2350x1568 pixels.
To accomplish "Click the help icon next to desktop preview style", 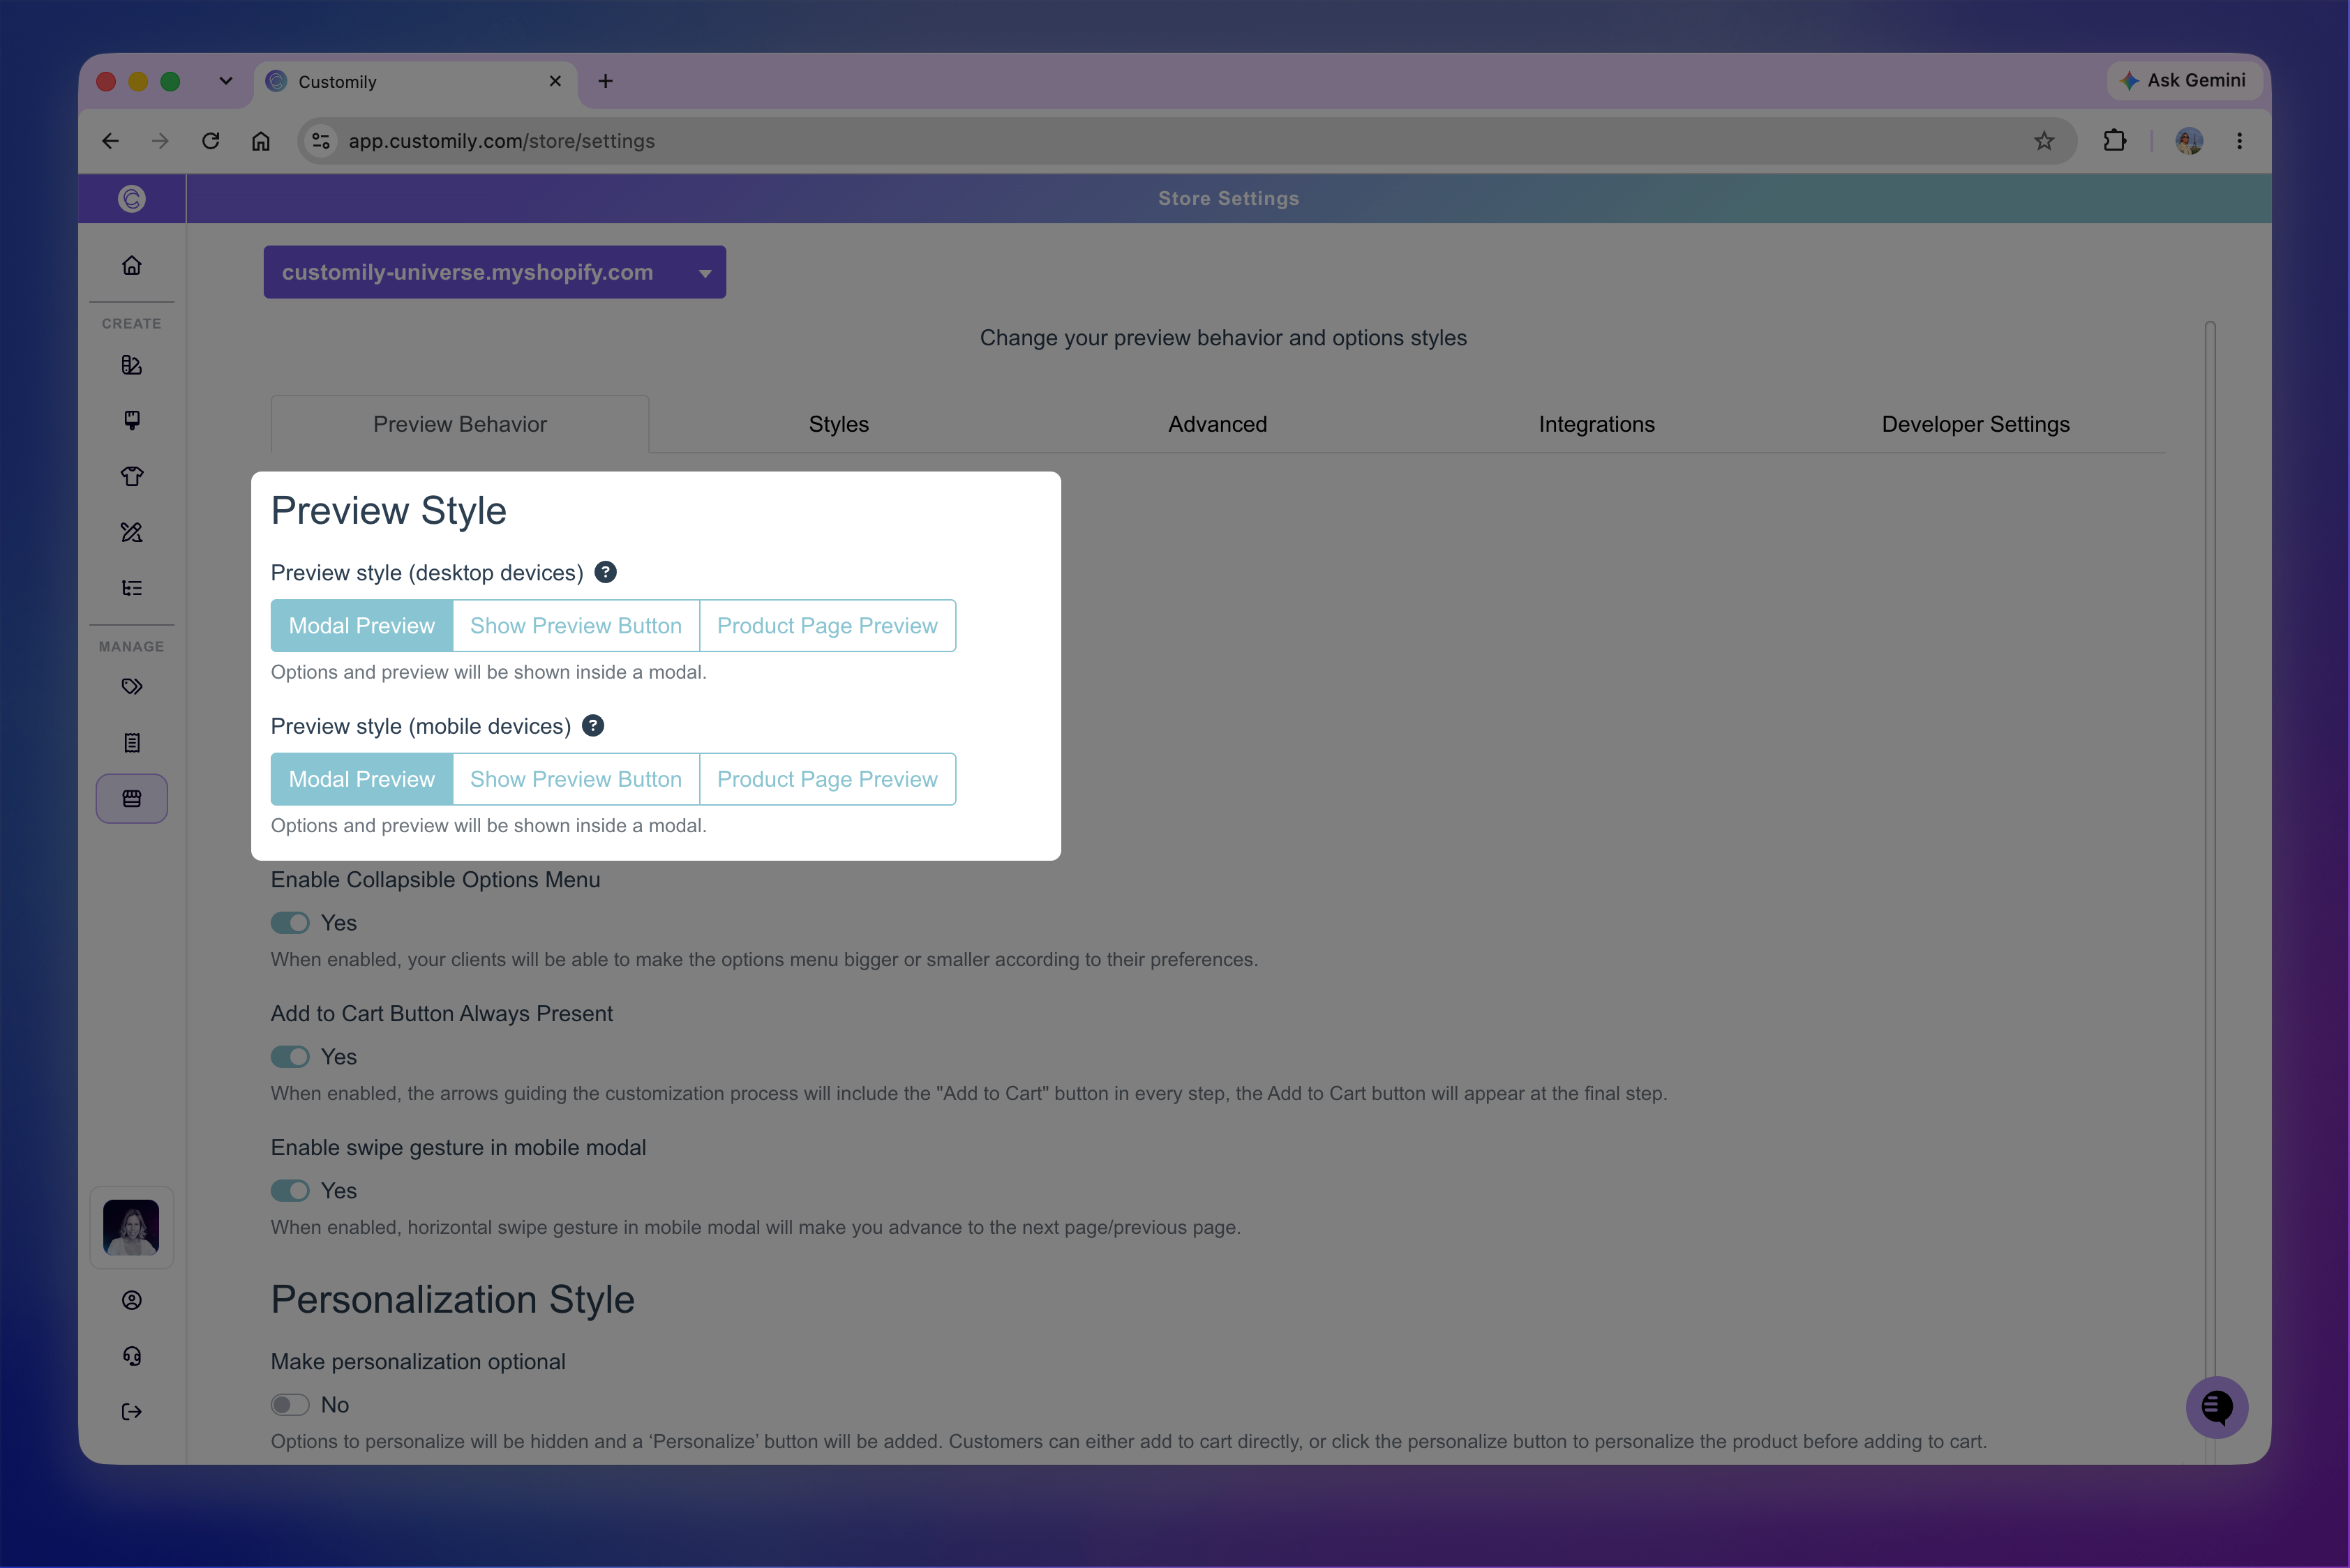I will pos(605,572).
